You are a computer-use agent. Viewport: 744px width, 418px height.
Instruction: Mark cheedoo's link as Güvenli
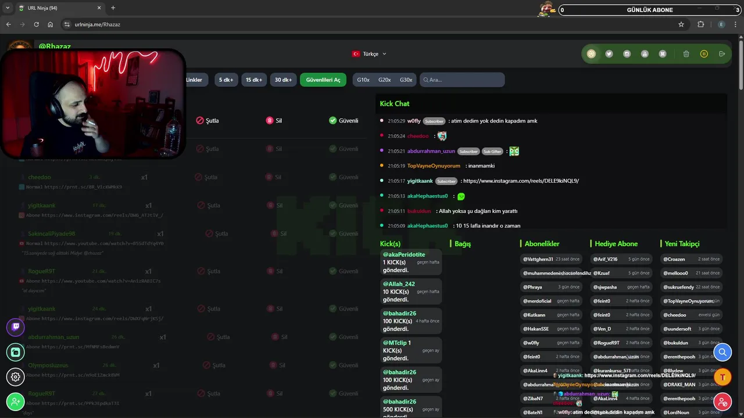click(344, 177)
